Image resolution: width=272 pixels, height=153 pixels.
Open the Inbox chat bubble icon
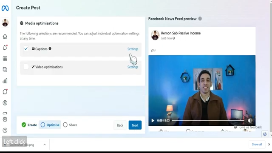click(5, 92)
